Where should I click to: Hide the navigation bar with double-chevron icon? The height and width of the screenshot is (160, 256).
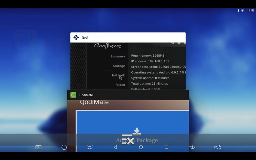(90, 147)
